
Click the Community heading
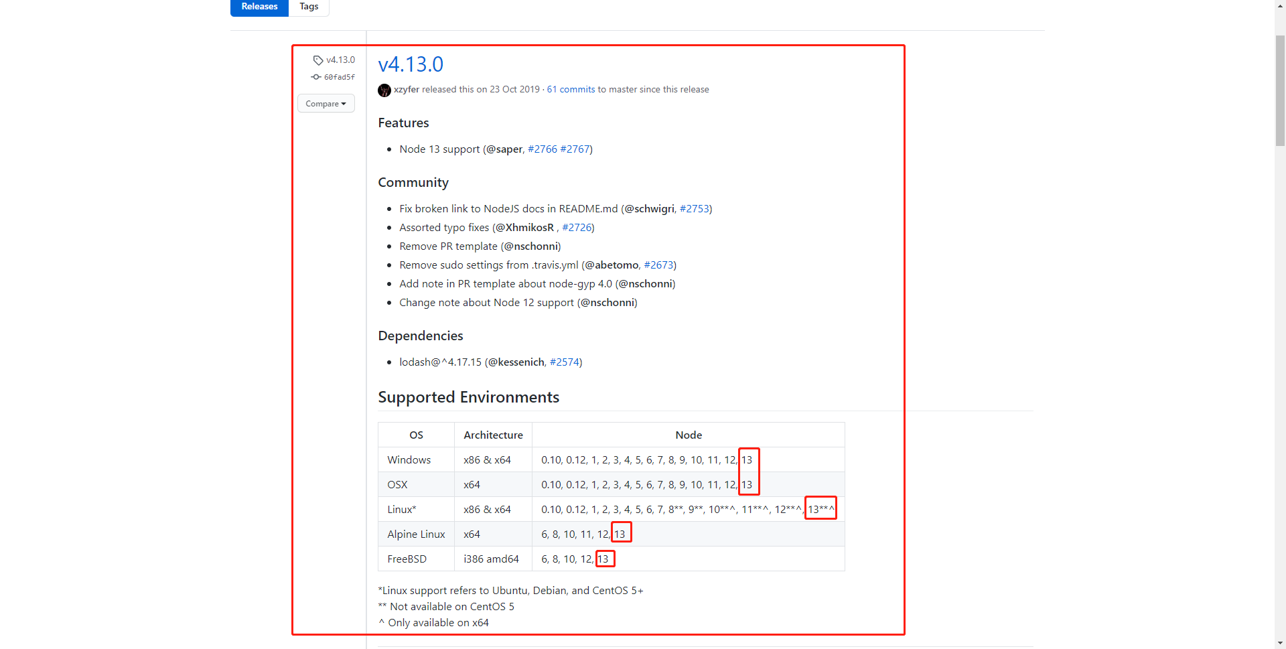(413, 183)
